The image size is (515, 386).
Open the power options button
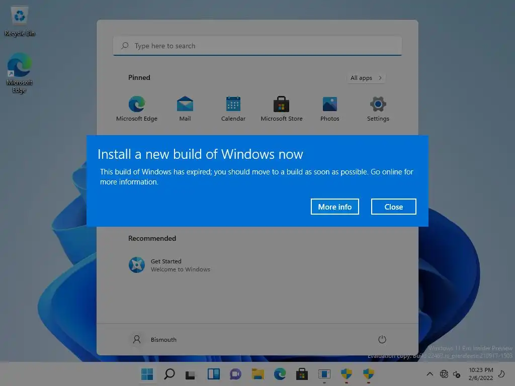(x=382, y=339)
